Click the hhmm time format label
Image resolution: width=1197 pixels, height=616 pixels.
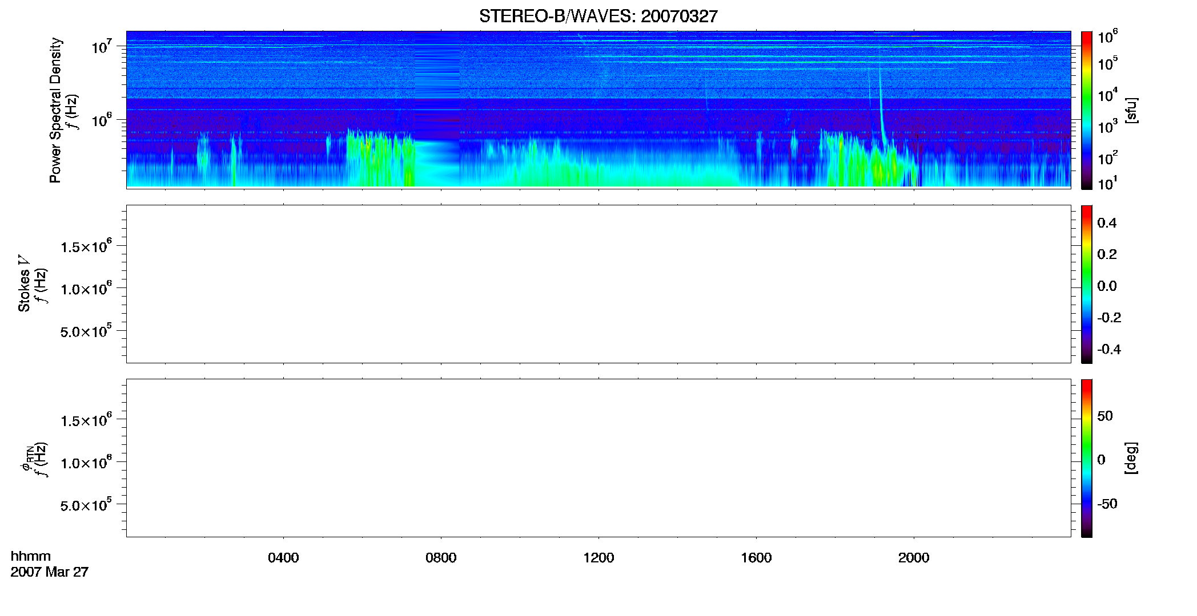coord(31,556)
